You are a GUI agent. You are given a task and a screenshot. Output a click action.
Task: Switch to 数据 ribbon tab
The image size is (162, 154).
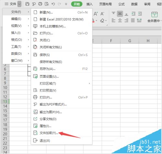click(x=134, y=4)
